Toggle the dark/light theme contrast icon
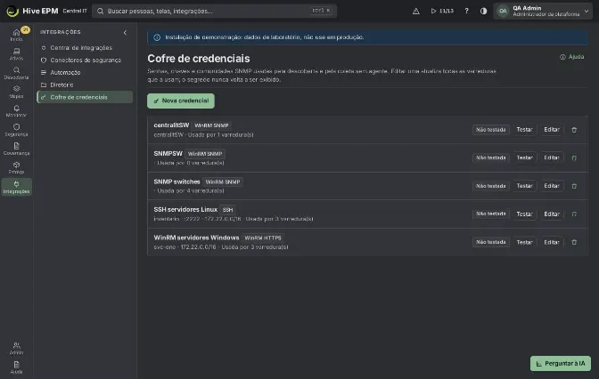The width and height of the screenshot is (599, 379). [484, 11]
